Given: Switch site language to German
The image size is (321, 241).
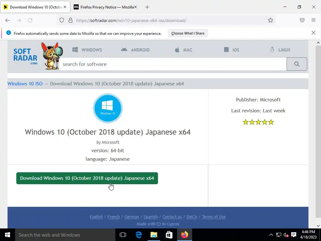Looking at the screenshot, I should (132, 217).
